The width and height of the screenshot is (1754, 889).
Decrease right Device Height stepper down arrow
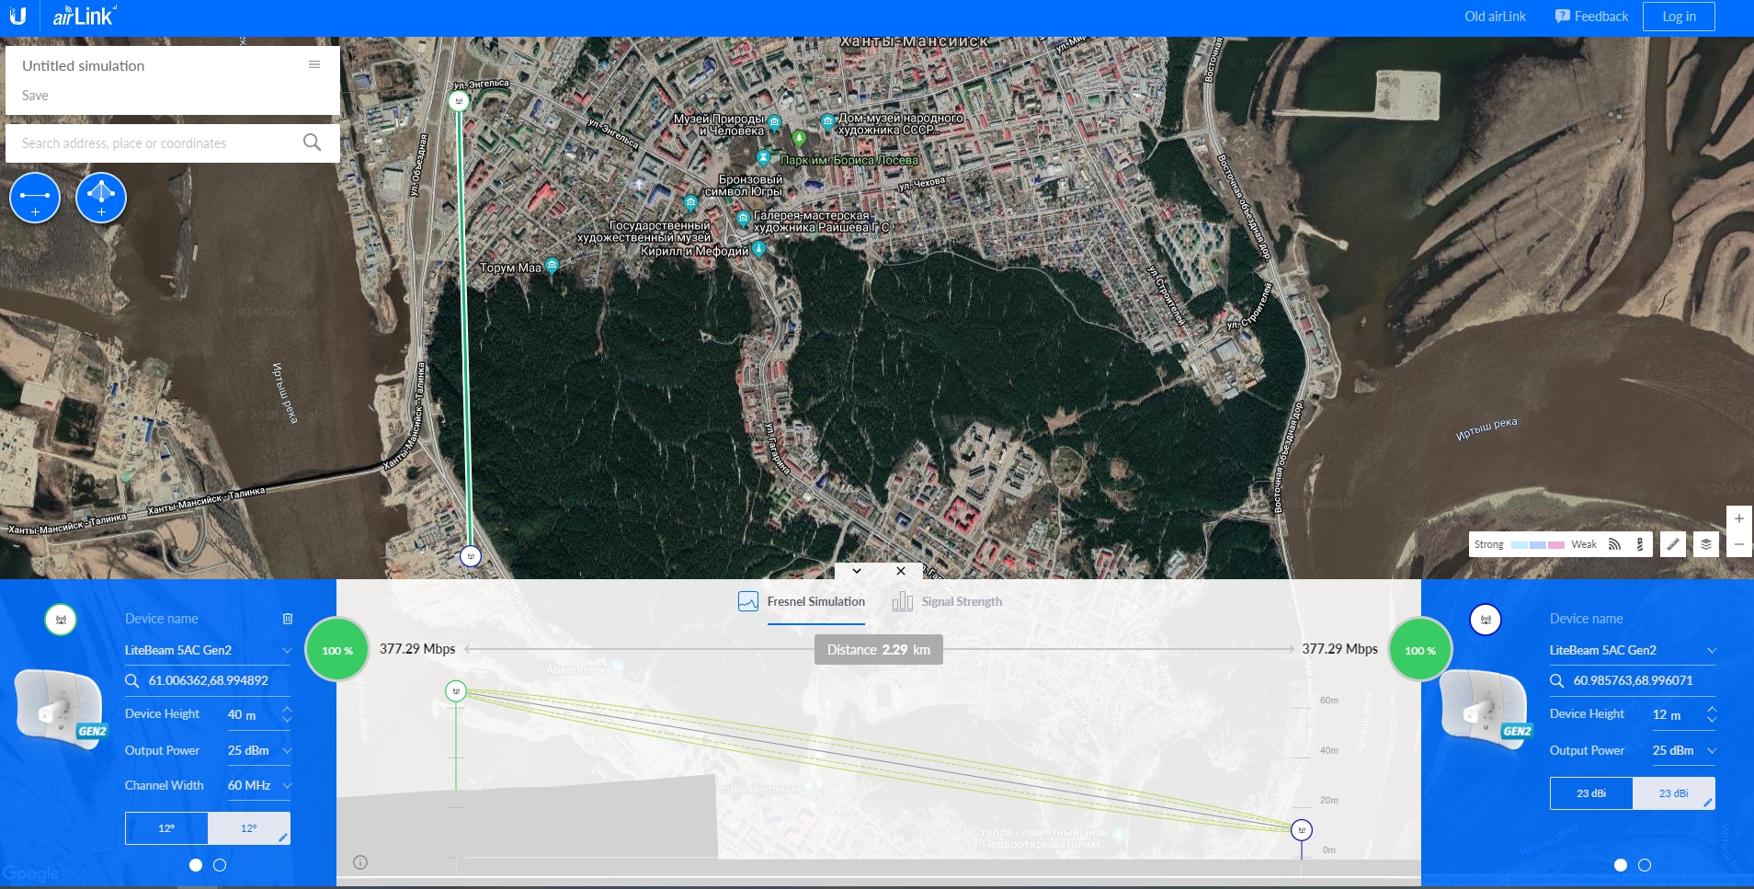coord(1712,720)
